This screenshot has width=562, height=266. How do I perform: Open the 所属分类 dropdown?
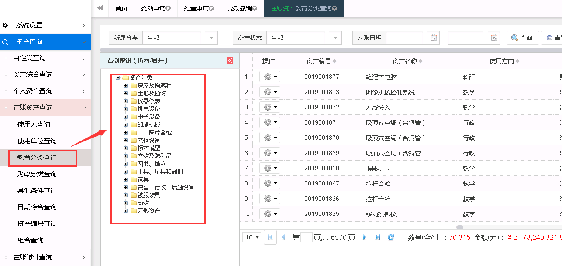[x=180, y=38]
